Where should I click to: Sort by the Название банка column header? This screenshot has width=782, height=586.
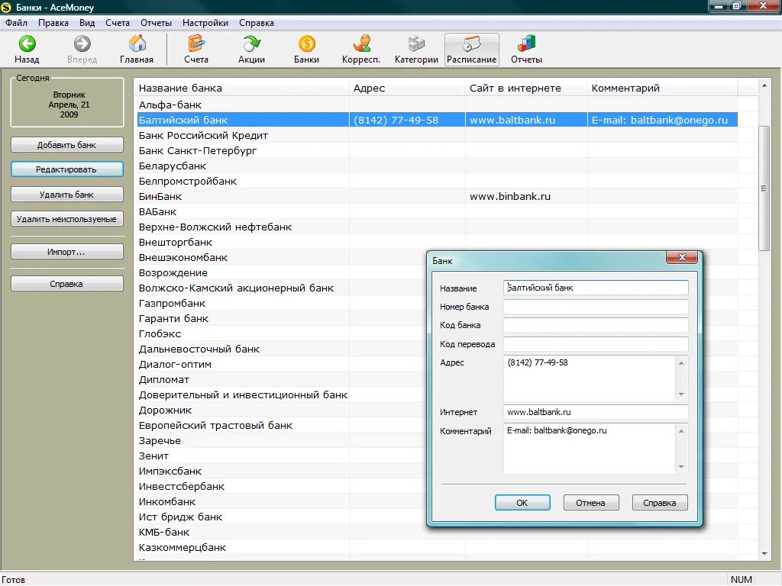click(x=241, y=89)
